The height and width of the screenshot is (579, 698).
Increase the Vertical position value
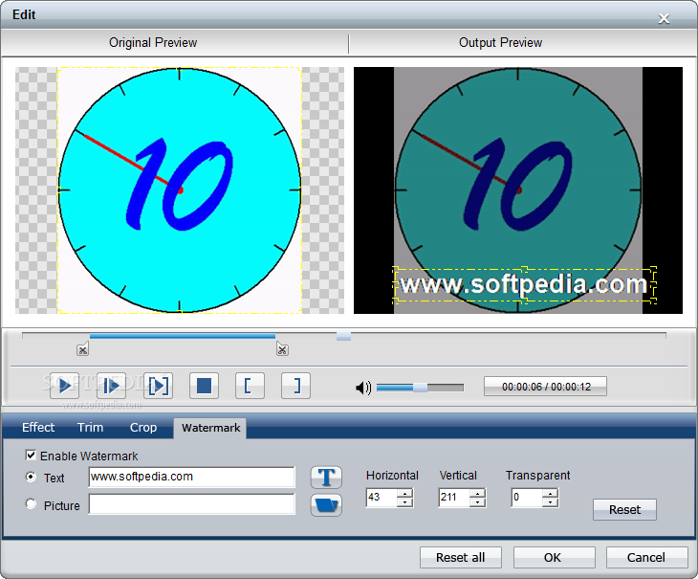point(477,493)
